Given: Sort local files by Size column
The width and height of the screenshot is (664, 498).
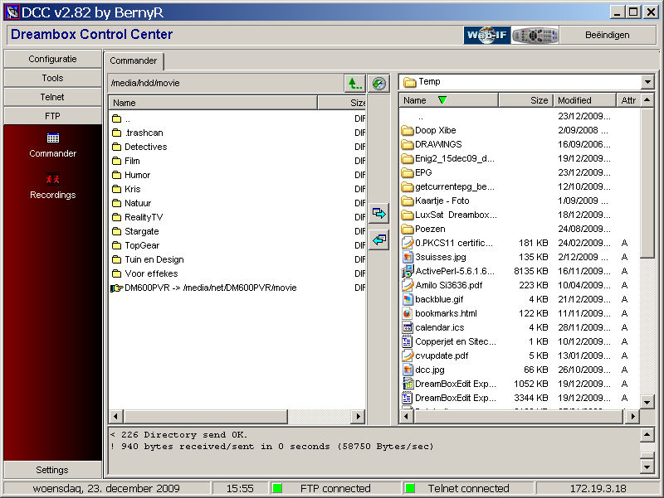Looking at the screenshot, I should 526,100.
